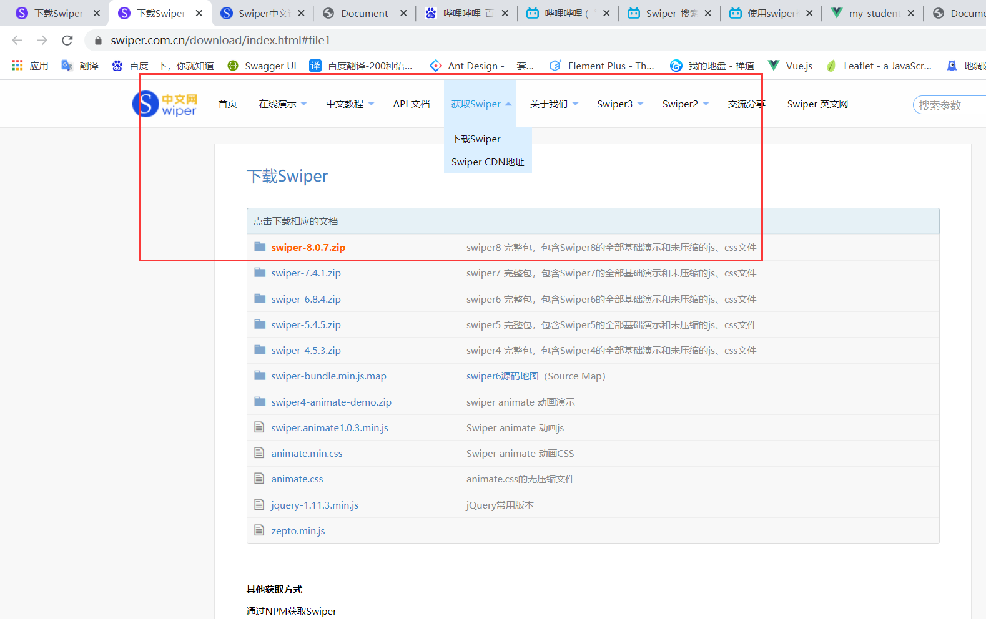Click folder icon beside swiper-6.8.4.zip
The width and height of the screenshot is (986, 619).
260,299
